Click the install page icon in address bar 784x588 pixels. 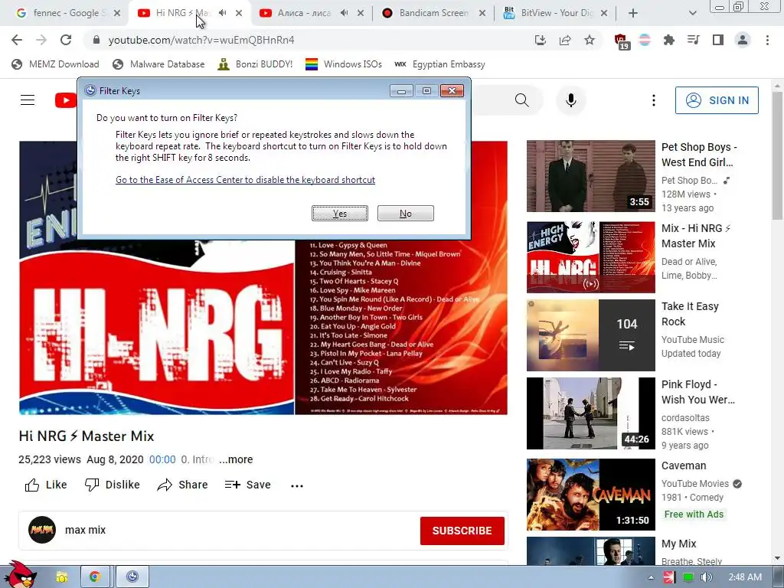(x=541, y=40)
